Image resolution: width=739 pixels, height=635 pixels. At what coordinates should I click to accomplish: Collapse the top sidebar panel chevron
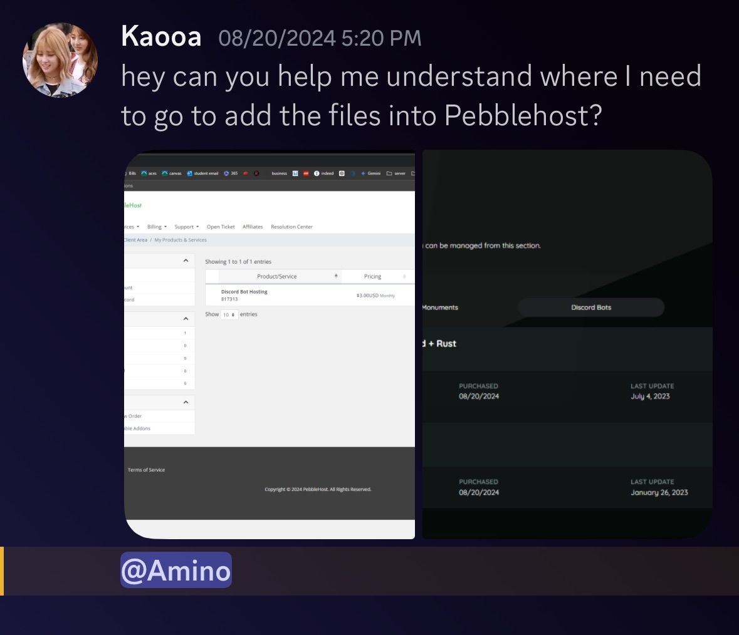[186, 261]
